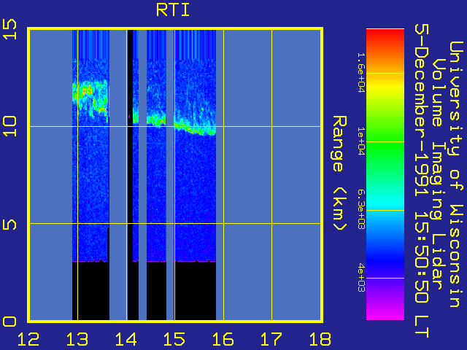Click the colorbar label 1e+04
Viewport: 467px width, 350px height.
tap(361, 141)
